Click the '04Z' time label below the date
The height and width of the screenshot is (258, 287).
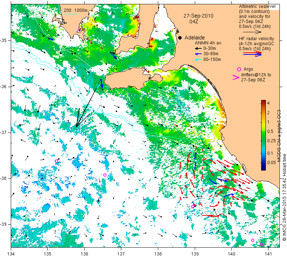tap(194, 21)
